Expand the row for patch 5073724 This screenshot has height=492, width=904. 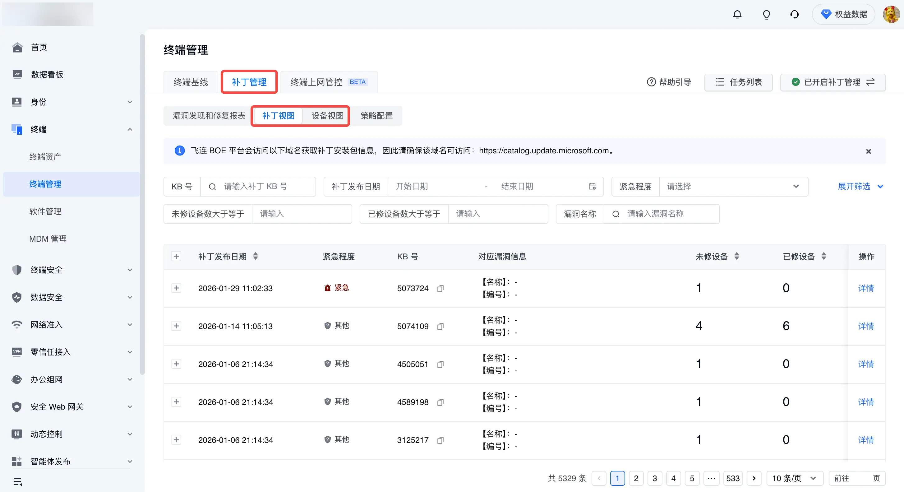[176, 288]
